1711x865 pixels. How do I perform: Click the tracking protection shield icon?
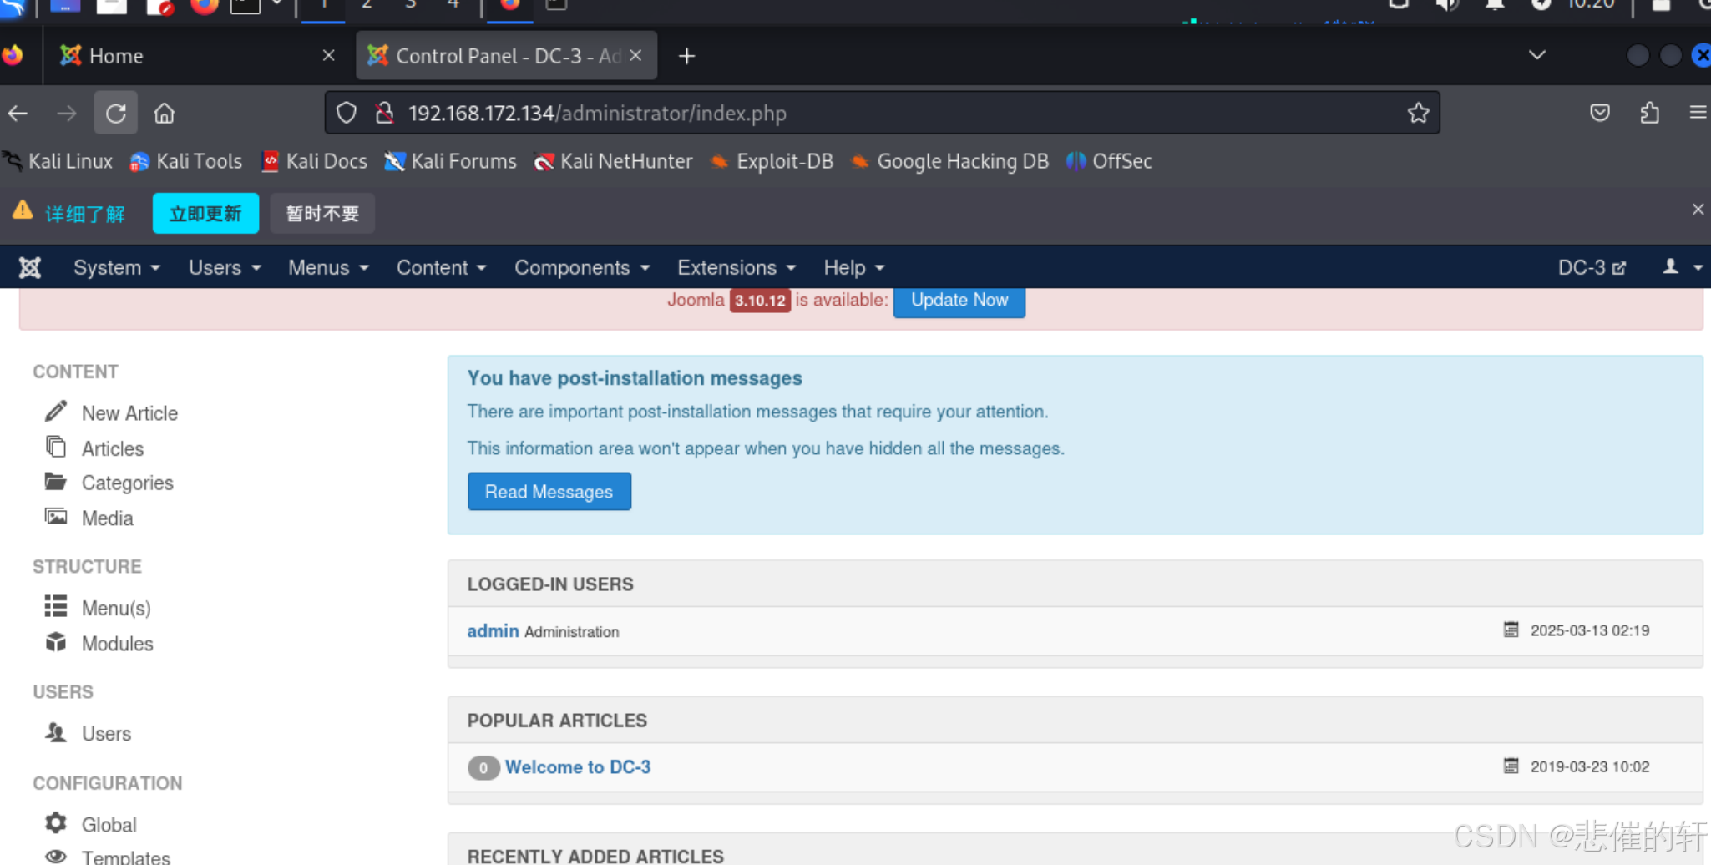(x=347, y=113)
